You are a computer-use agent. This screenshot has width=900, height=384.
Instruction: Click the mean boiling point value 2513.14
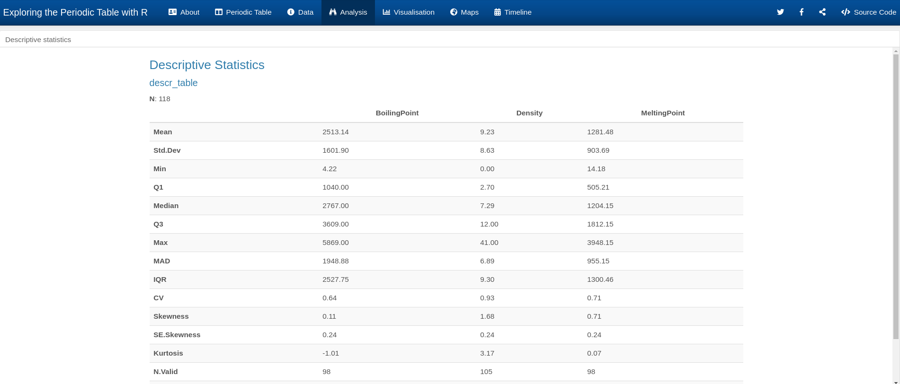point(336,132)
